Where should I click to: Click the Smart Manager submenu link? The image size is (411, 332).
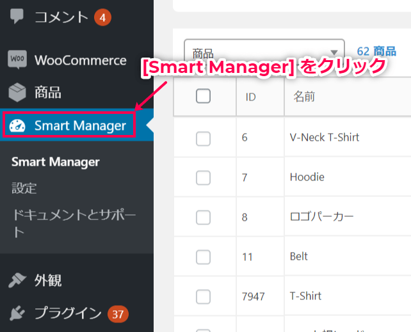56,162
